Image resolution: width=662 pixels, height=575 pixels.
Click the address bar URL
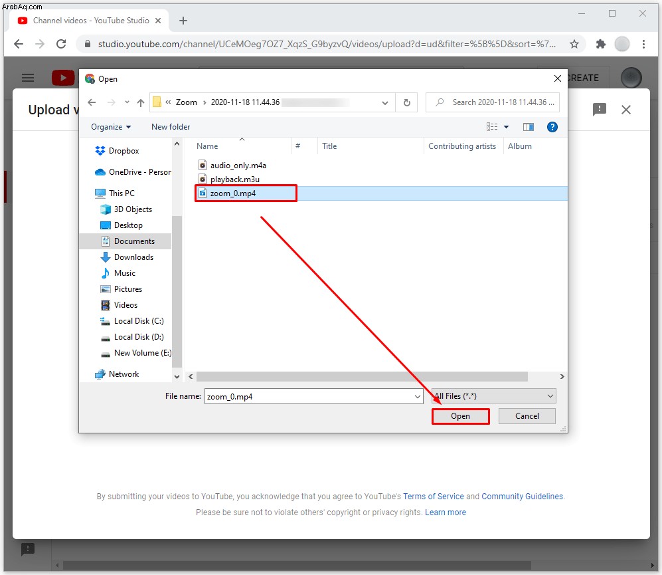(x=327, y=44)
